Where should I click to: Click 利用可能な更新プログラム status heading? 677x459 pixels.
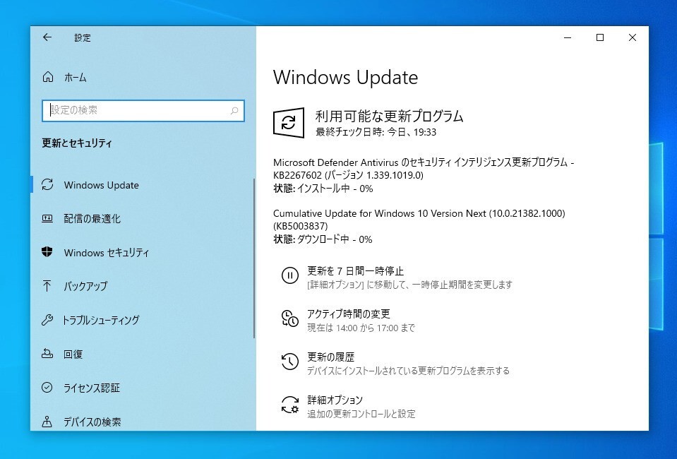388,116
